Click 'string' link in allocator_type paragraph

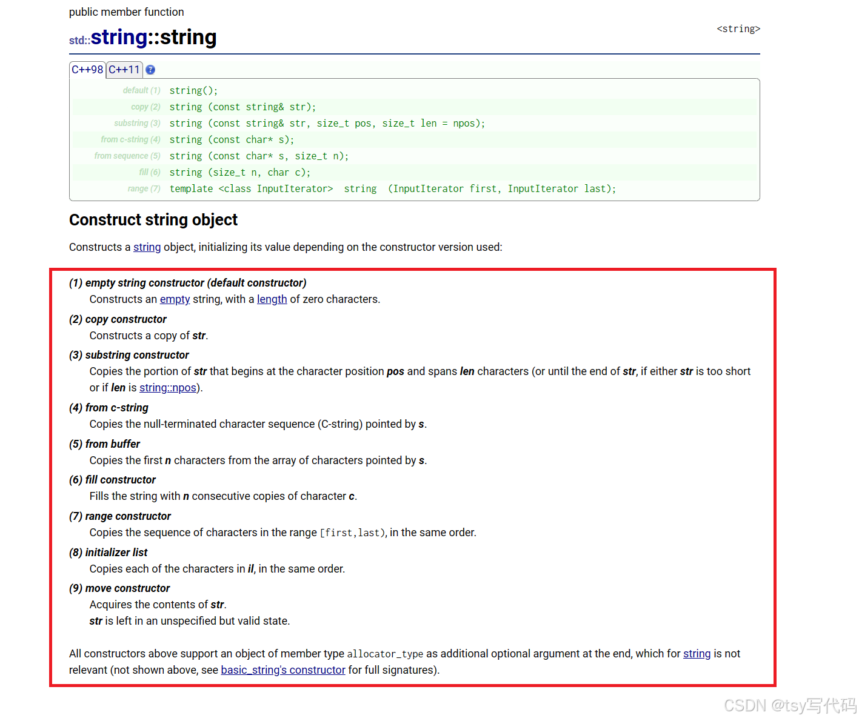[x=697, y=654]
